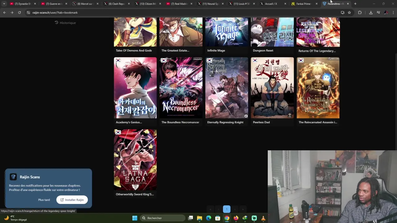Click the install app icon in address bar
397x223 pixels.
(342, 12)
